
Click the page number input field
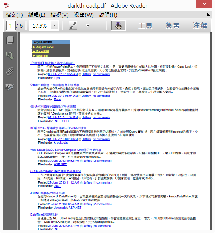(11, 25)
